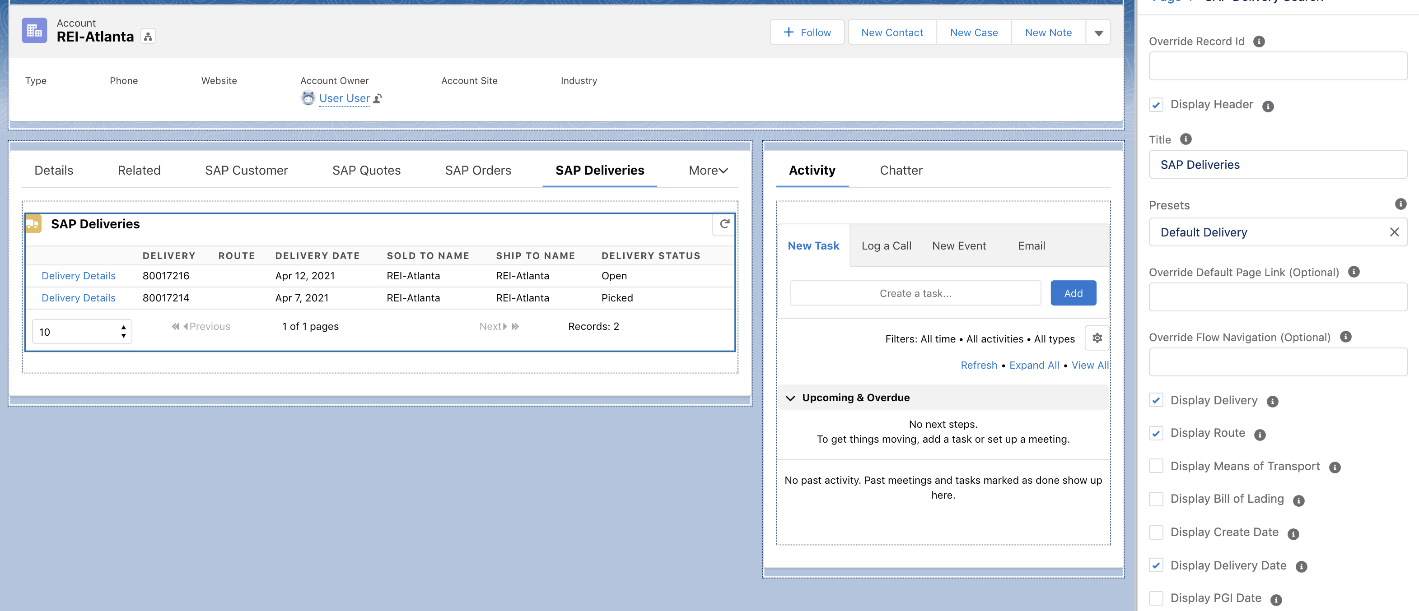Uncheck Display Header checkbox
The image size is (1419, 611).
pyautogui.click(x=1156, y=105)
